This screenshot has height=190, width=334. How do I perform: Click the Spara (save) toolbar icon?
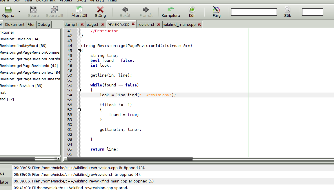tap(33, 10)
